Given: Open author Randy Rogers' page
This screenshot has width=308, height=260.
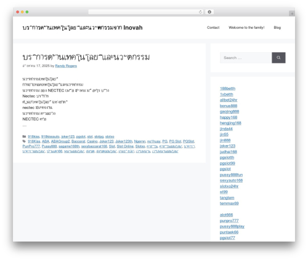Looking at the screenshot, I should click(x=66, y=66).
